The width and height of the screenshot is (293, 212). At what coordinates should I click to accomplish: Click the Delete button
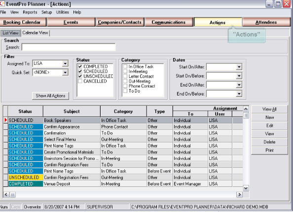269,142
